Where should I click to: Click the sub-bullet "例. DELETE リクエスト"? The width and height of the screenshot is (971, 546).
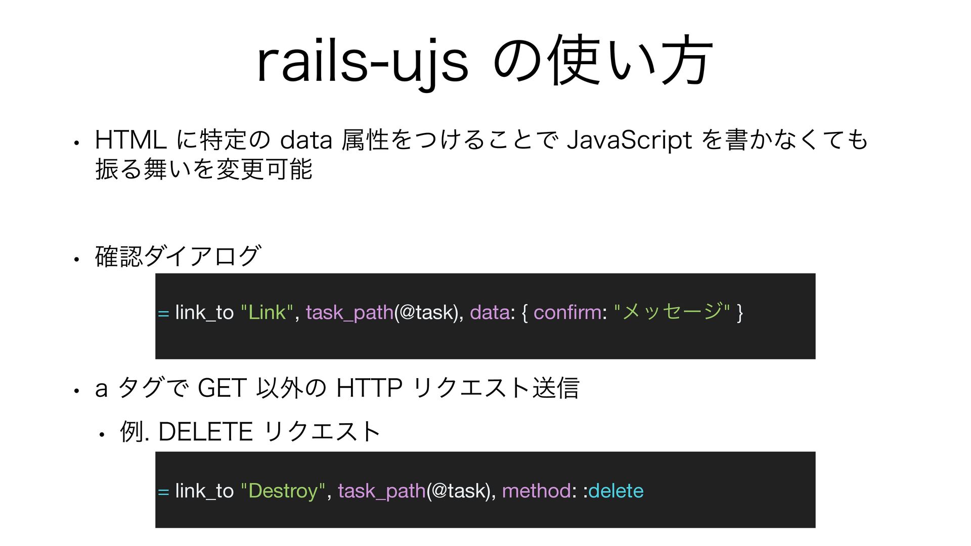point(250,432)
